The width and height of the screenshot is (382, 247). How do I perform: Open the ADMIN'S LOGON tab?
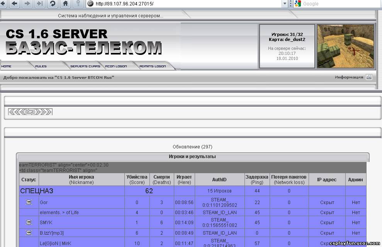pos(153,66)
